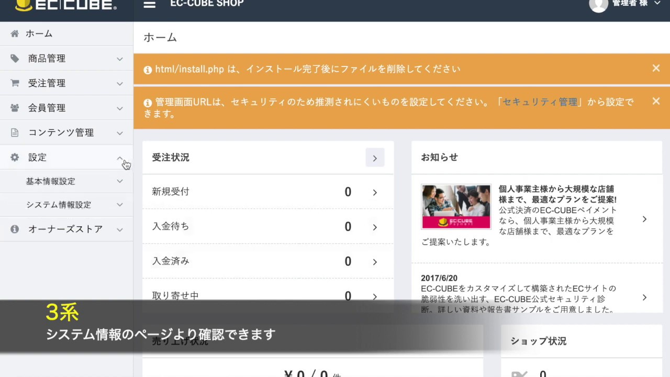Click the admin user avatar icon
This screenshot has width=670, height=377.
598,5
